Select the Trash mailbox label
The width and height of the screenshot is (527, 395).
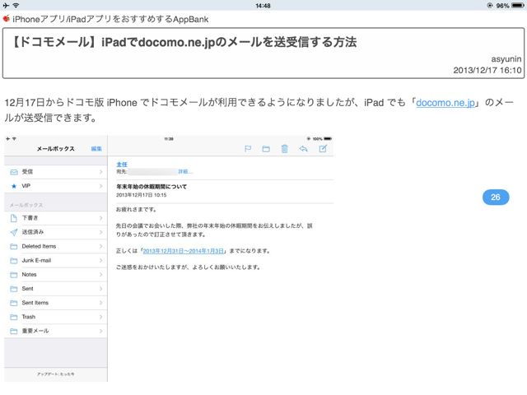point(29,317)
